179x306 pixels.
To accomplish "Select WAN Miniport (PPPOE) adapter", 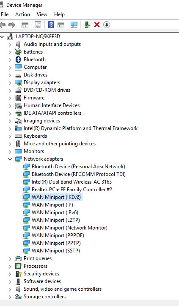I will click(58, 235).
